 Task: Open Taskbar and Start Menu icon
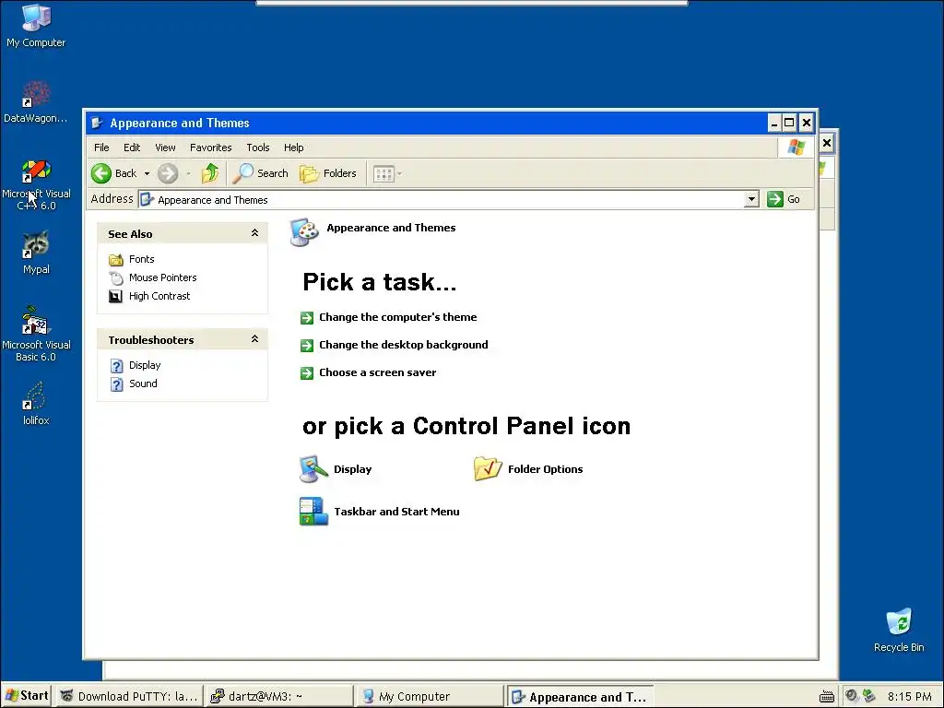point(313,511)
